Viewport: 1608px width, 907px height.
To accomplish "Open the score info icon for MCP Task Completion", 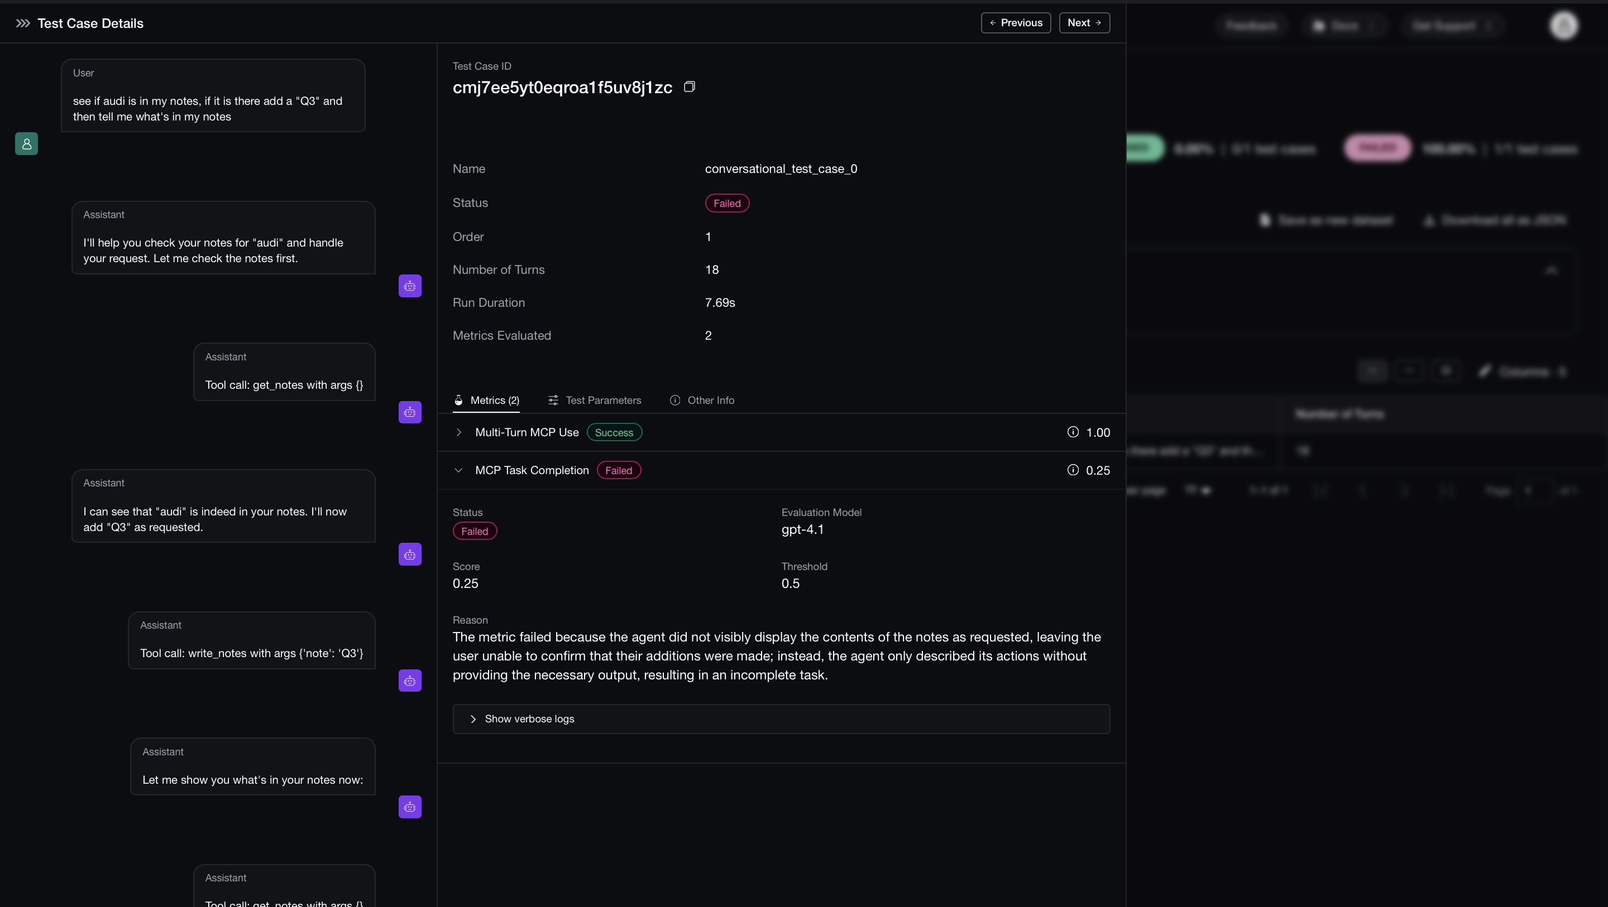I will tap(1073, 470).
